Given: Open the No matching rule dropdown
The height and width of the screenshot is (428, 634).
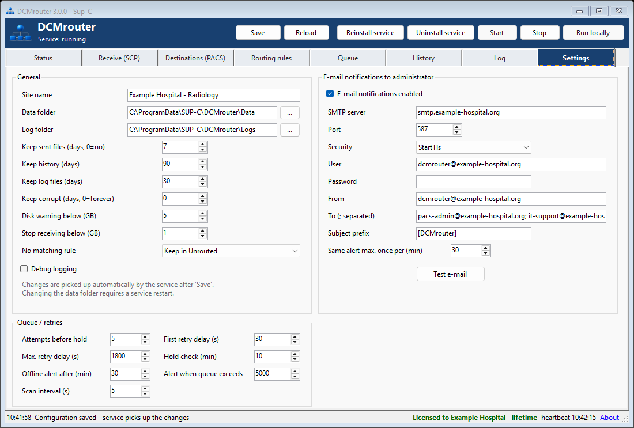Looking at the screenshot, I should (x=231, y=251).
